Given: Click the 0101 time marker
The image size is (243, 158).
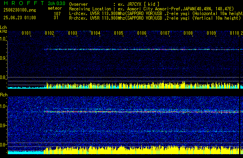Looking at the screenshot, I should pos(26,33).
